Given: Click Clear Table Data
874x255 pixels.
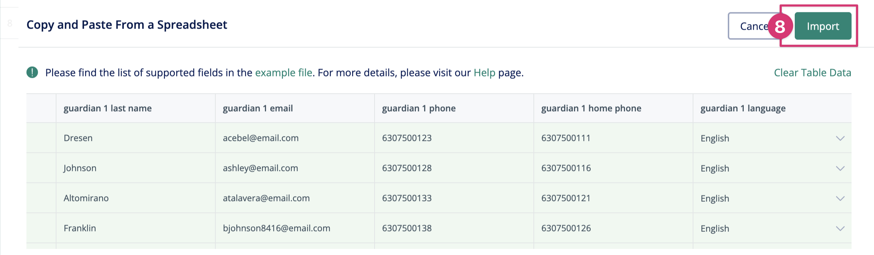Looking at the screenshot, I should 812,73.
